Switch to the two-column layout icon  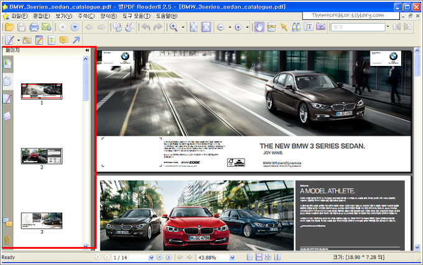[x=277, y=258]
